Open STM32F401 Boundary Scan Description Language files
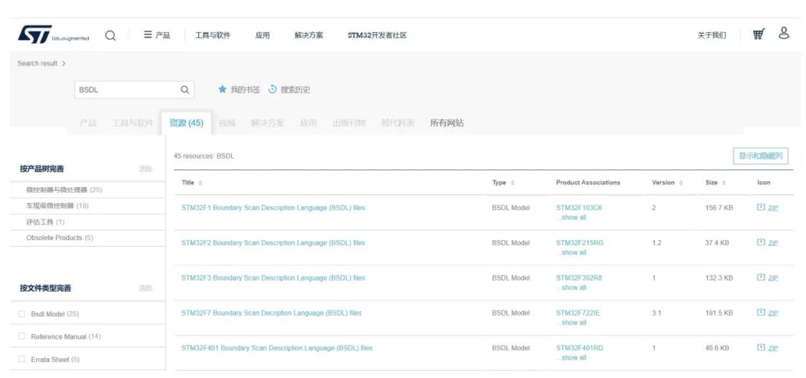 (276, 347)
